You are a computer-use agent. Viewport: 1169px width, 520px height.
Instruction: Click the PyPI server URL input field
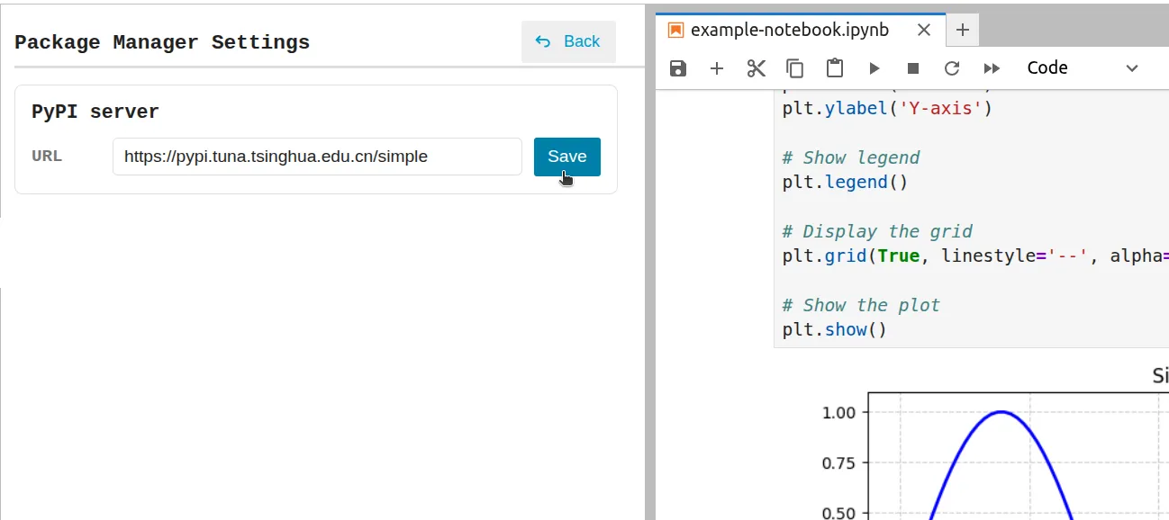click(x=316, y=156)
